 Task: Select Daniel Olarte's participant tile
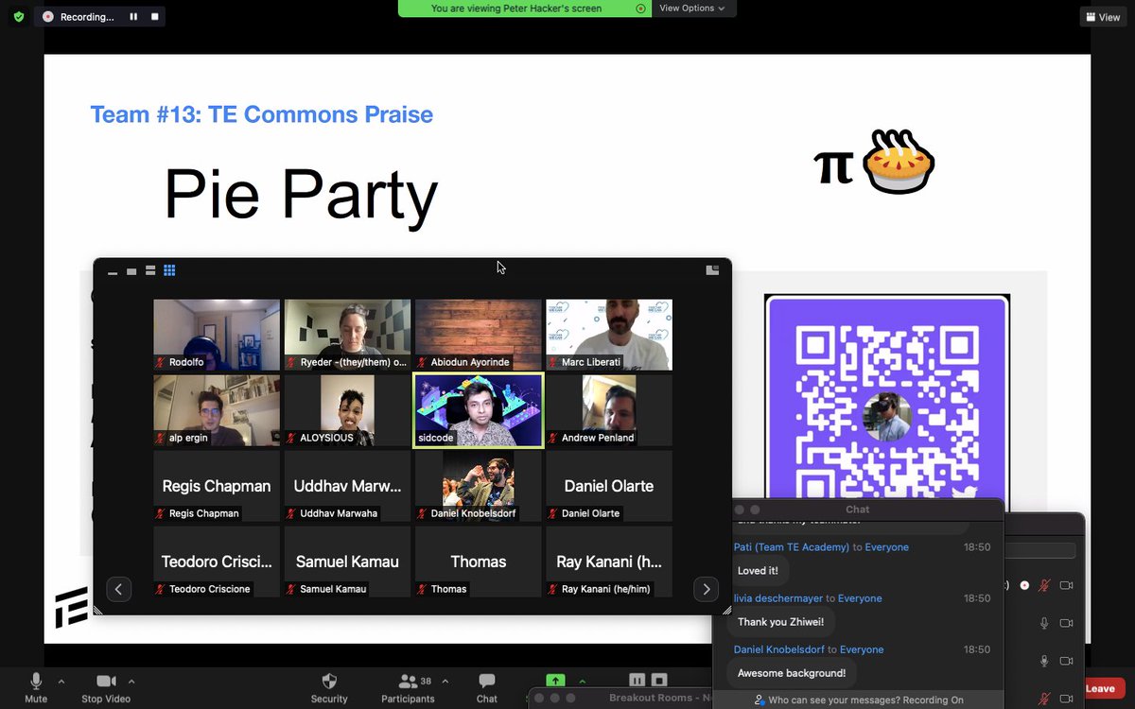pyautogui.click(x=609, y=486)
